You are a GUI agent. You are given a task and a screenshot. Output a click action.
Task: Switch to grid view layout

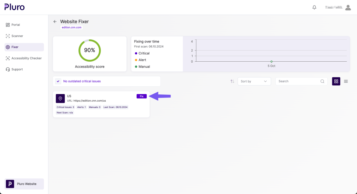click(336, 81)
